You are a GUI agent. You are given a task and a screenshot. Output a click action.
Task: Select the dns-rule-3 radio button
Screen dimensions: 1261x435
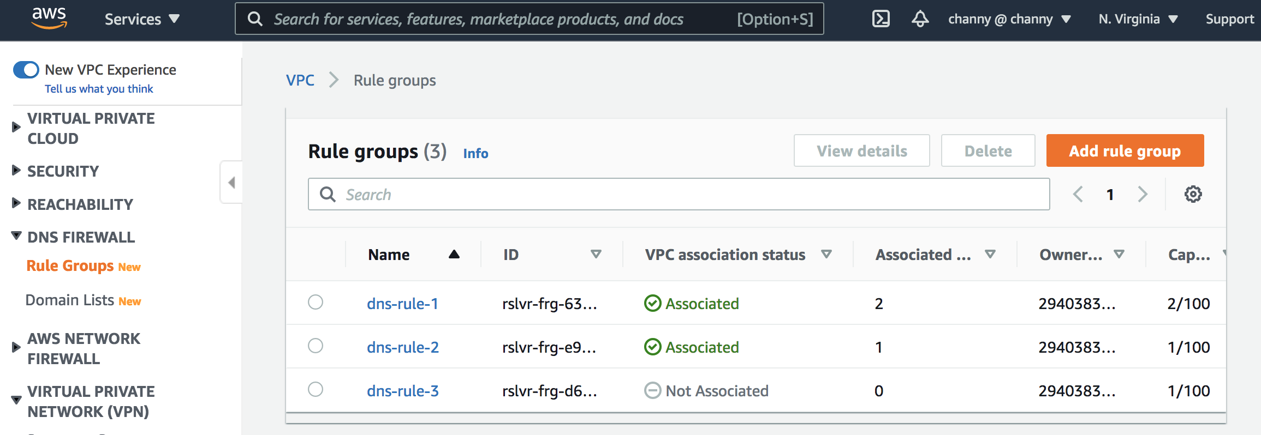click(x=316, y=389)
